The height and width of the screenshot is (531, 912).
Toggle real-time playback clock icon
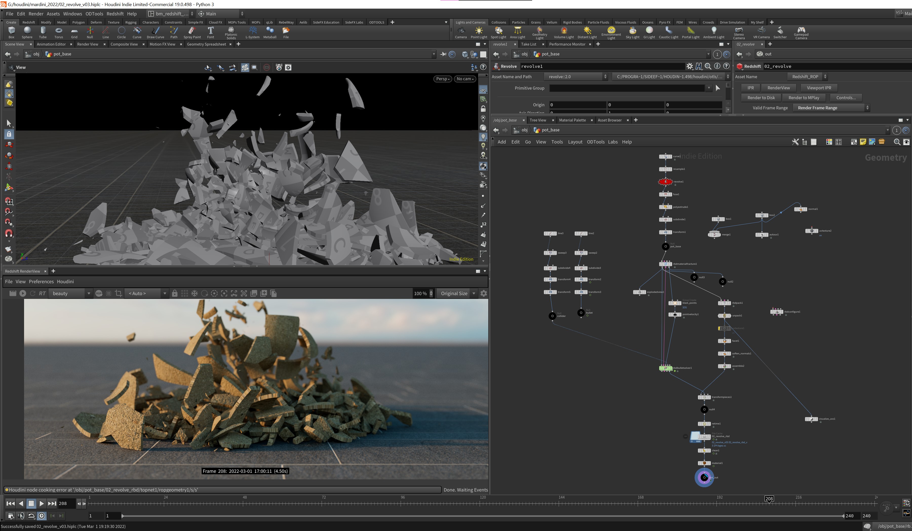click(42, 516)
